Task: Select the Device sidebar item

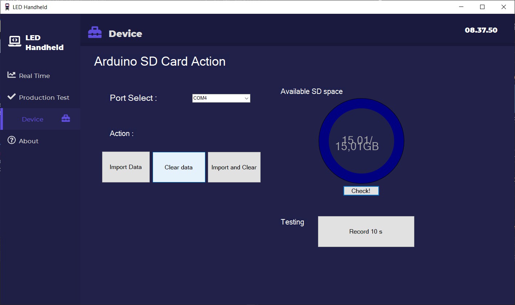Action: (41, 119)
